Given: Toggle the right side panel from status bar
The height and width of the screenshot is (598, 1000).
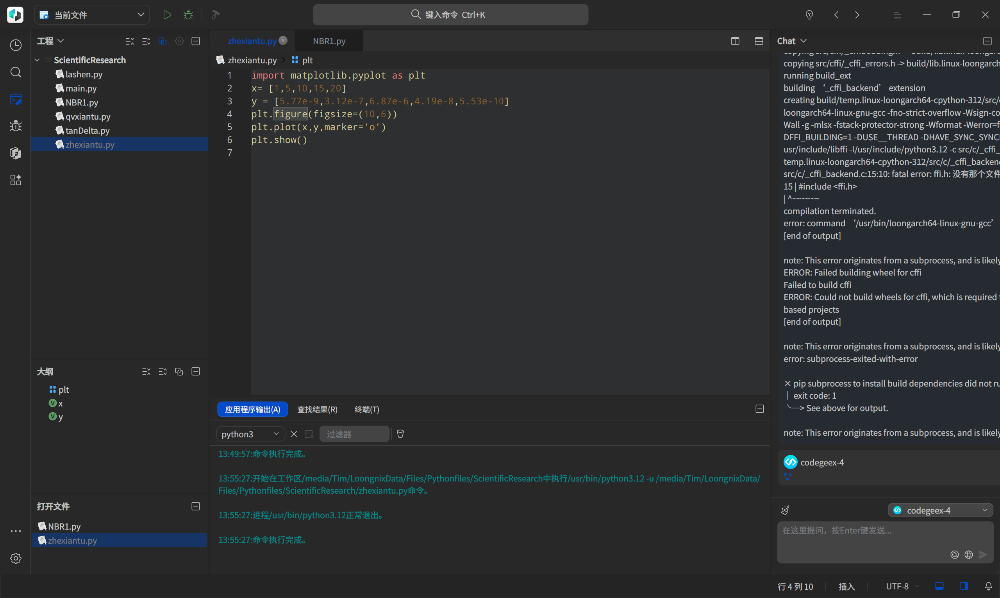Looking at the screenshot, I should point(964,586).
